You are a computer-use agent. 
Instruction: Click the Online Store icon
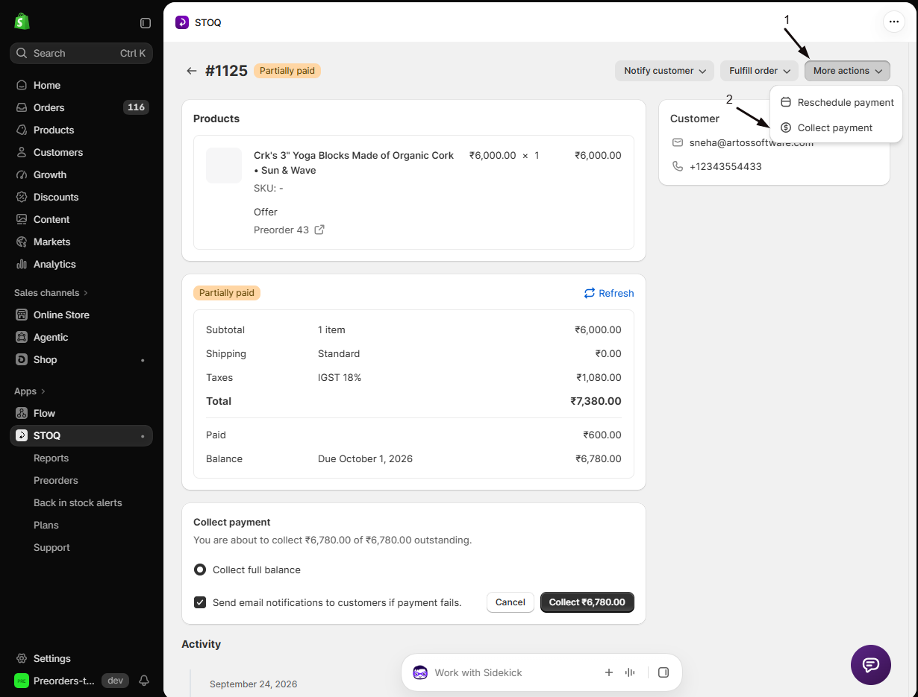point(22,315)
